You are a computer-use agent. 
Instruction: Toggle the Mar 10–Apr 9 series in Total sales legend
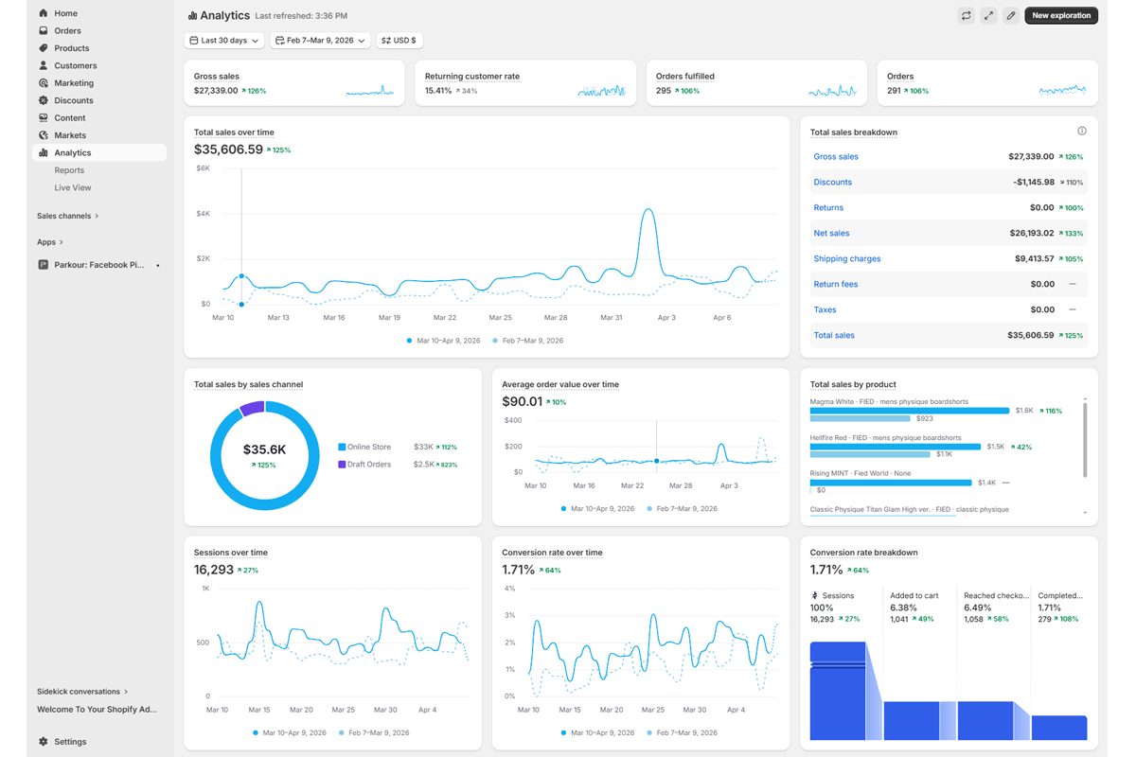pos(443,341)
